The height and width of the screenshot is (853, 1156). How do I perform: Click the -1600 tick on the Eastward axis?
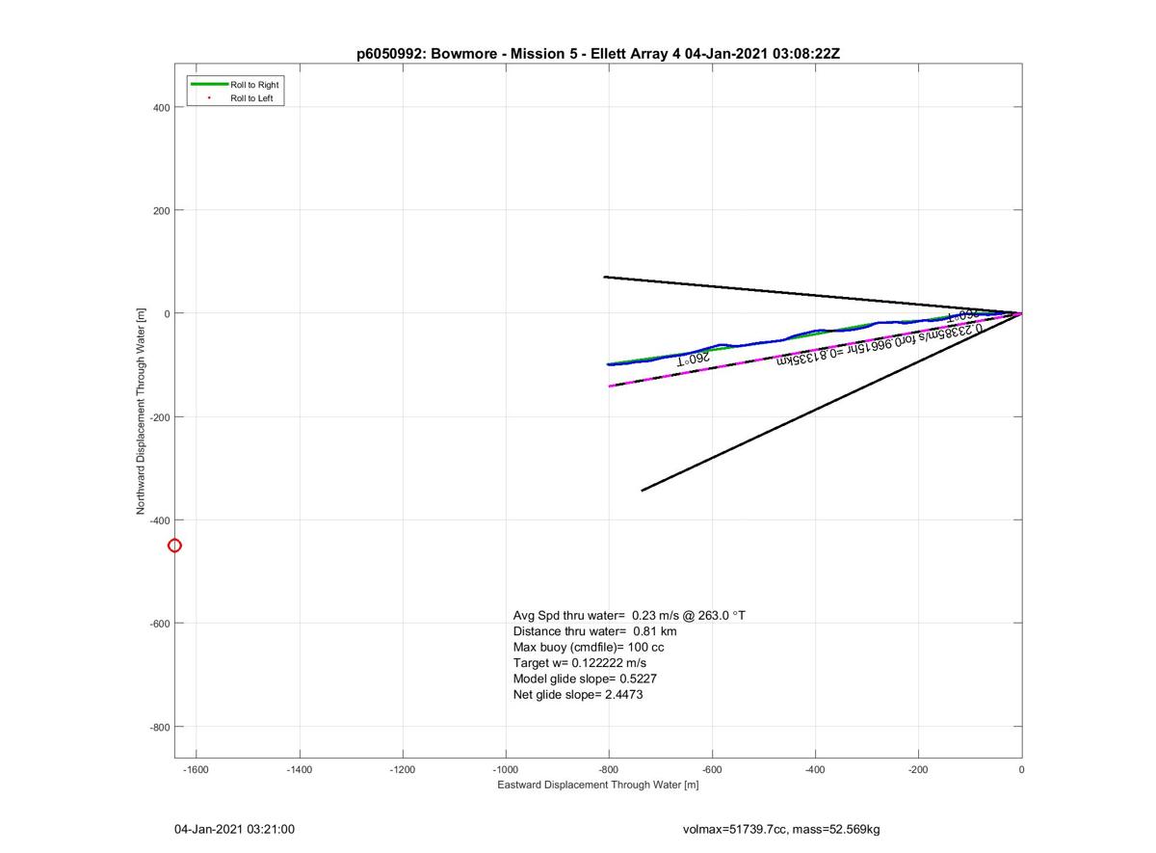tap(197, 770)
